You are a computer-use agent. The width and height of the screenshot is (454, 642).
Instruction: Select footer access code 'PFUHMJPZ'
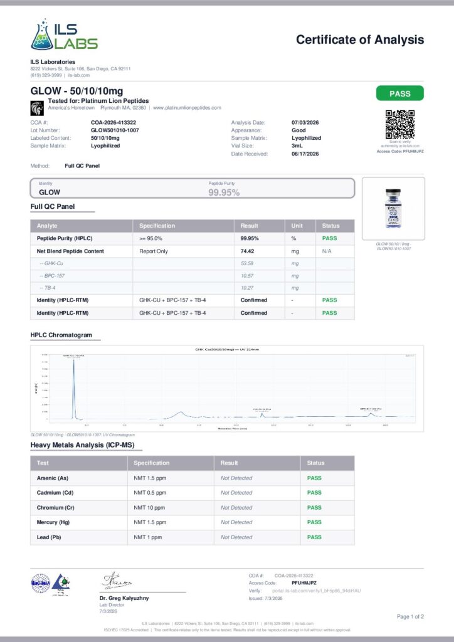pos(304,583)
